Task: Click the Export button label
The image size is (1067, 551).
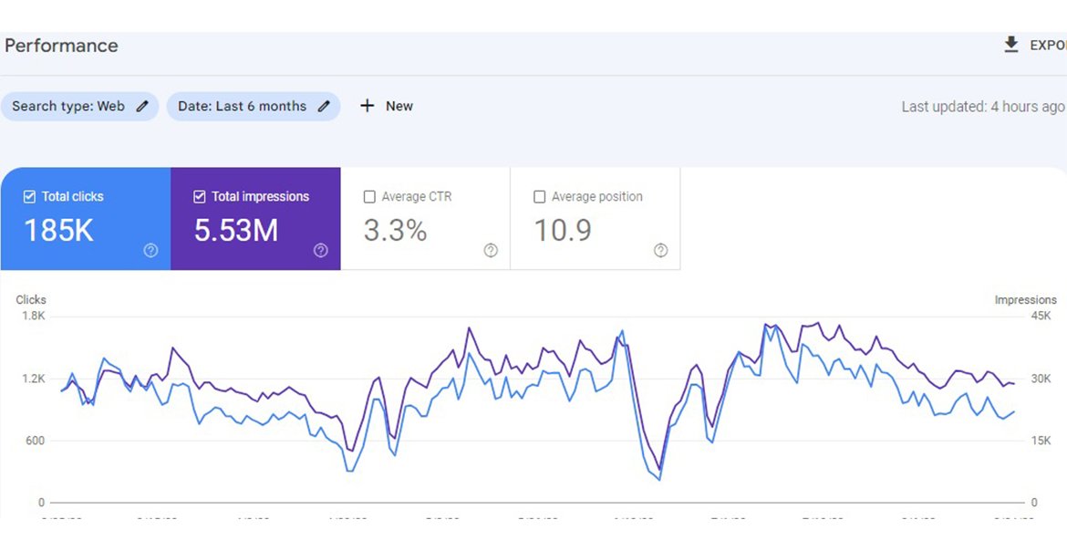Action: (x=1047, y=45)
